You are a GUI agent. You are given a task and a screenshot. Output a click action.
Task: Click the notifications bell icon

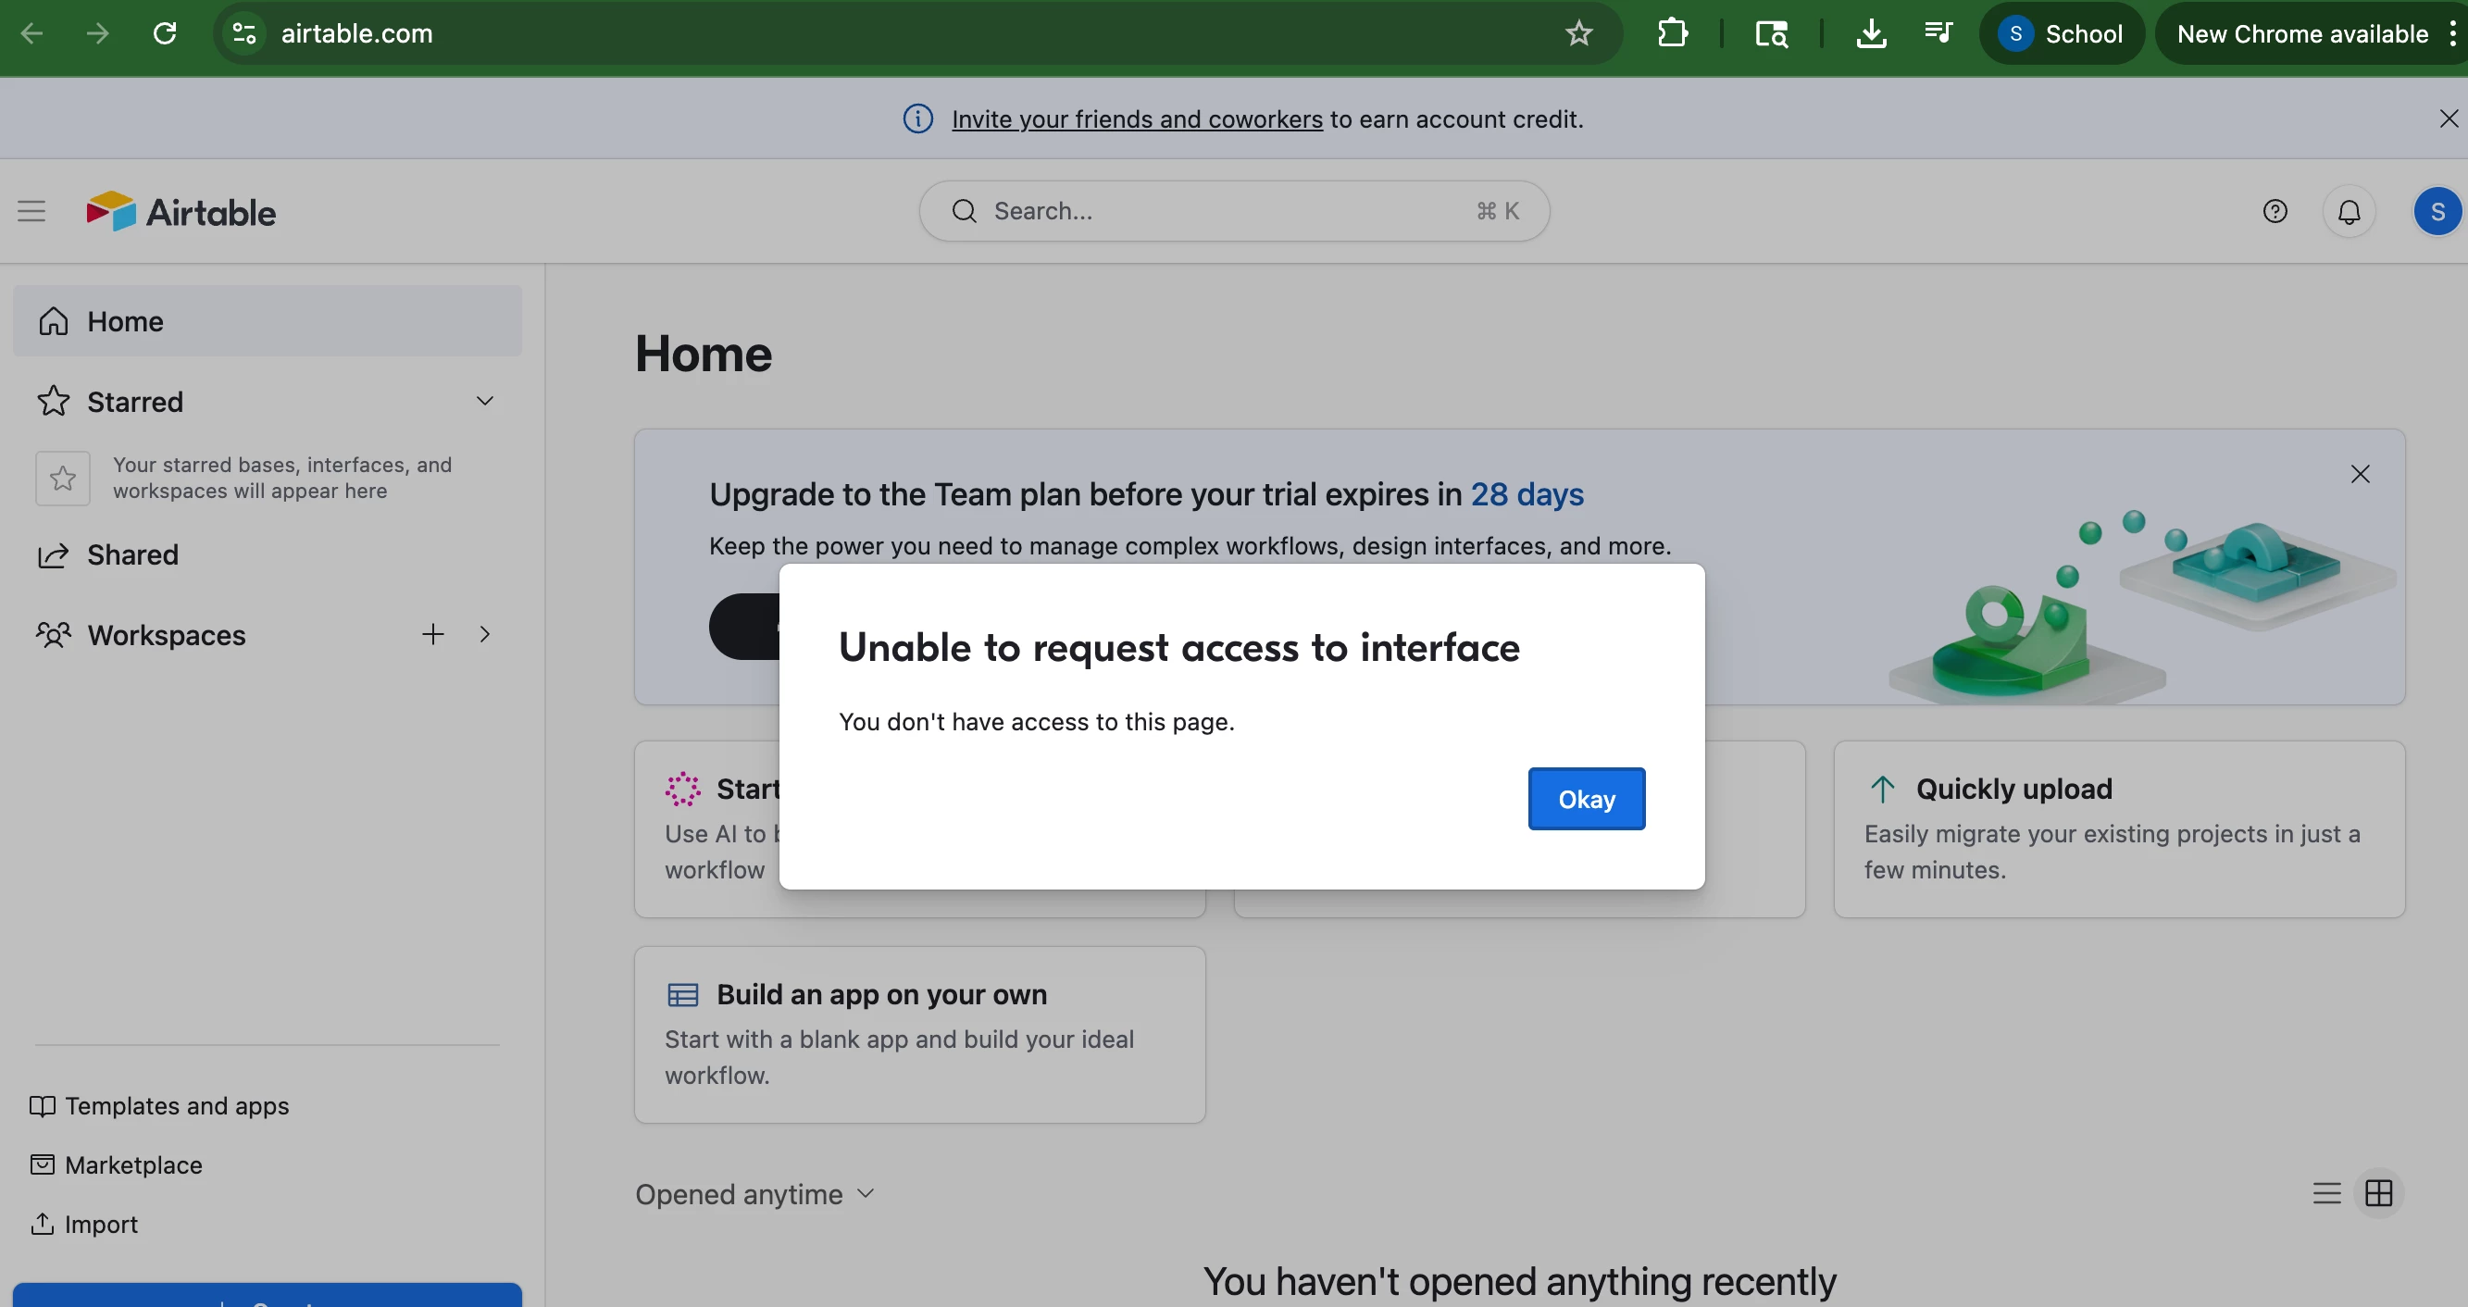[2349, 212]
